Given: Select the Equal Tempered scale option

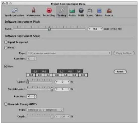Looking at the screenshot, I should [x=6, y=42].
